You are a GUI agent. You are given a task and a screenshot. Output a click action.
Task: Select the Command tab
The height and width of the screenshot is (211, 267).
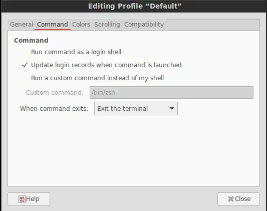pyautogui.click(x=53, y=25)
